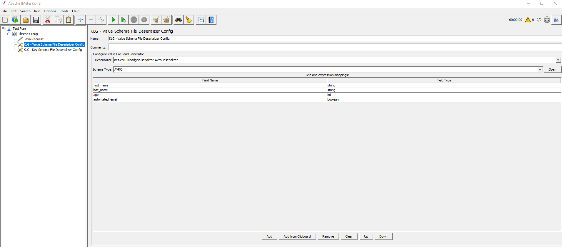
Task: Click the int field type cell
Action: (x=444, y=95)
